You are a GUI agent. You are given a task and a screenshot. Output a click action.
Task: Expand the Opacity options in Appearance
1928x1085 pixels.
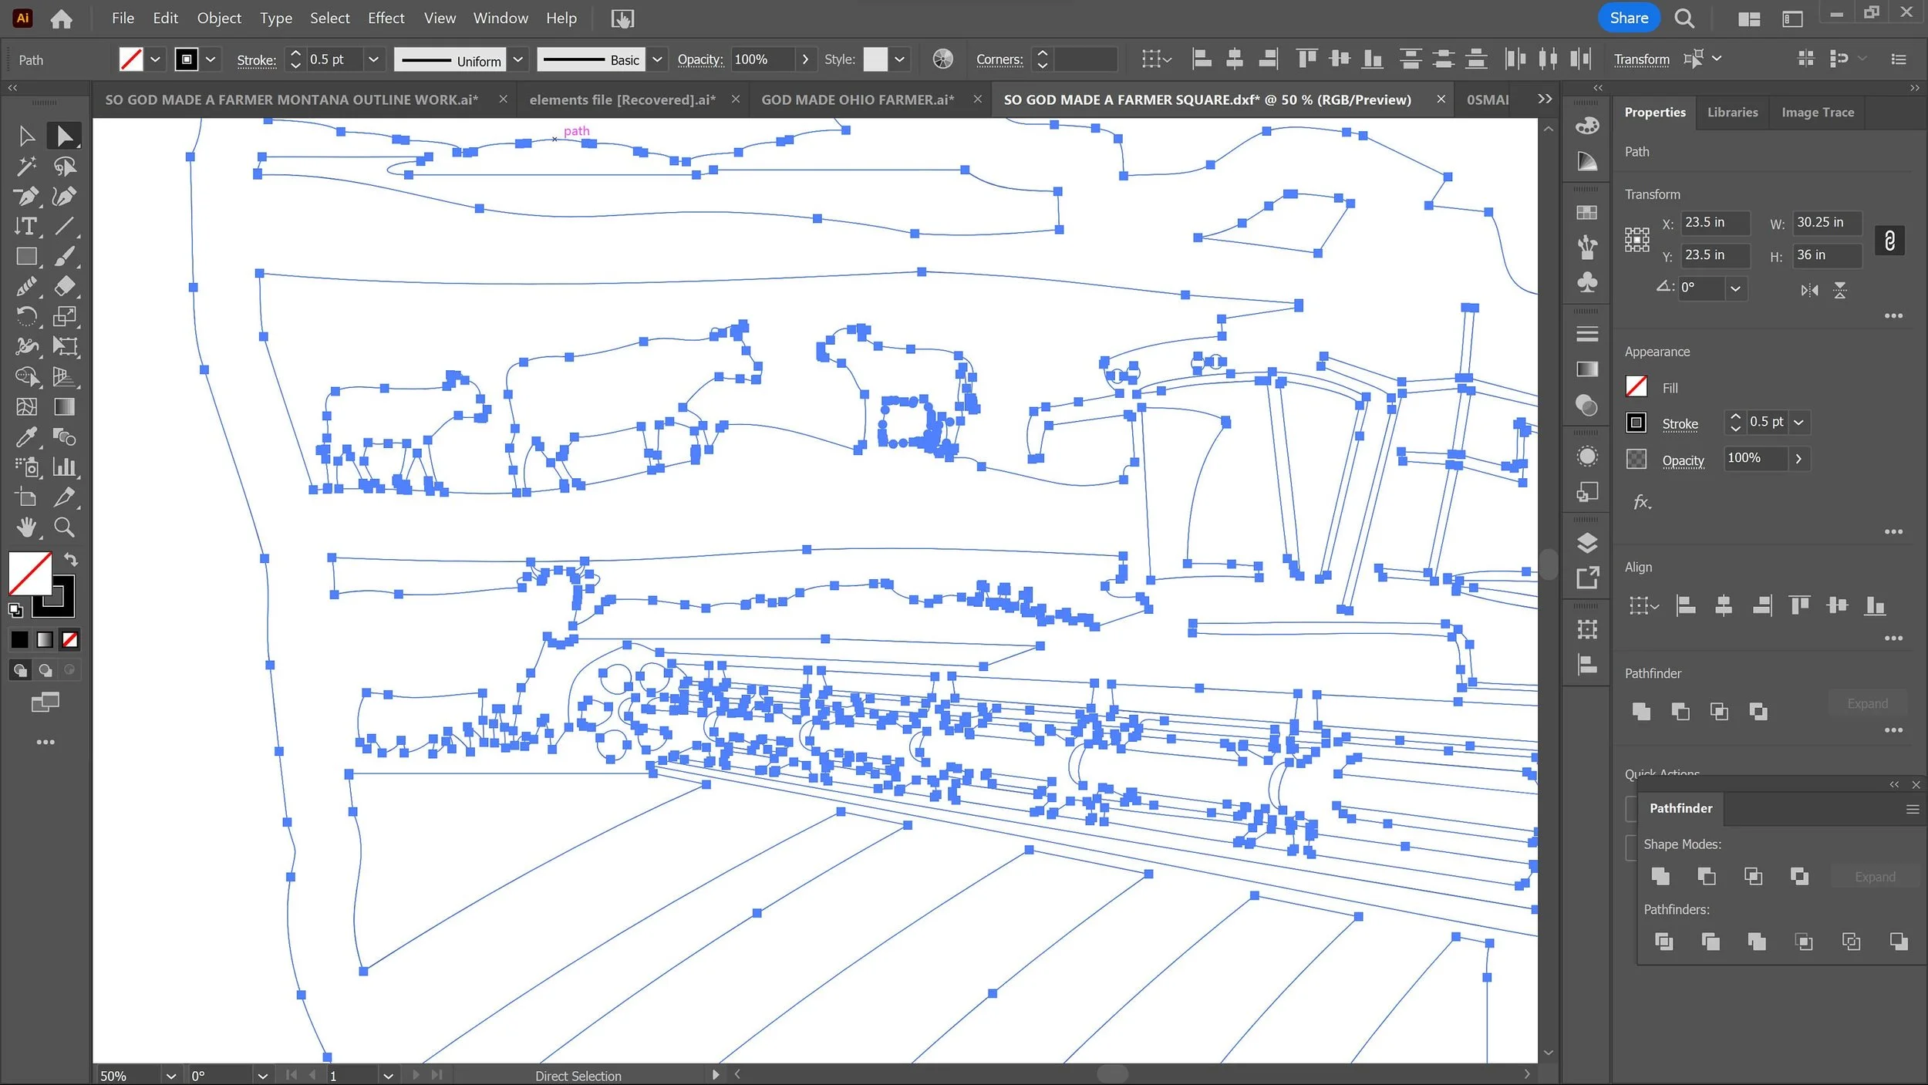(x=1798, y=459)
